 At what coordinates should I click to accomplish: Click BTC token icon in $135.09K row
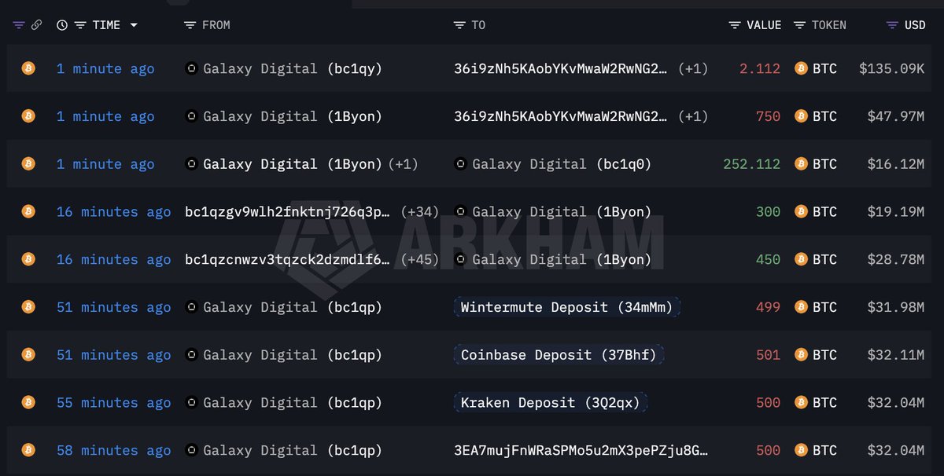pos(802,68)
